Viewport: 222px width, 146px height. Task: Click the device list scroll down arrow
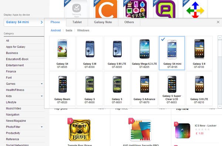click(220, 106)
